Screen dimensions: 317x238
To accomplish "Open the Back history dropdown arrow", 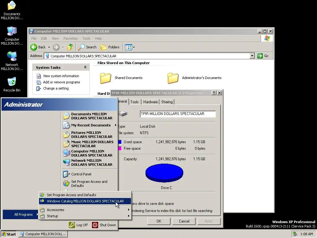I will (49, 47).
